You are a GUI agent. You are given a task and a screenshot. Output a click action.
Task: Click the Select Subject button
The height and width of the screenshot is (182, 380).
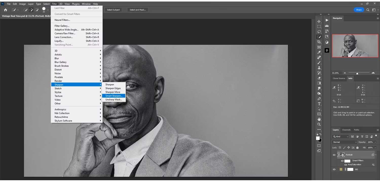pos(113,10)
